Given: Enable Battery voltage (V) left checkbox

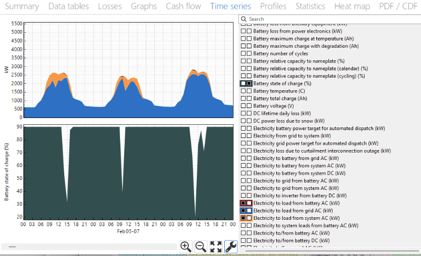Looking at the screenshot, I should (x=244, y=105).
